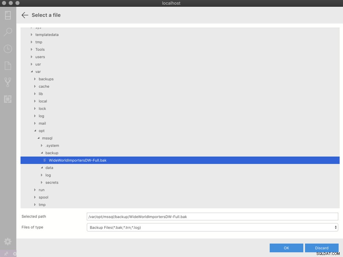Collapse the var folder arrow

click(32, 72)
